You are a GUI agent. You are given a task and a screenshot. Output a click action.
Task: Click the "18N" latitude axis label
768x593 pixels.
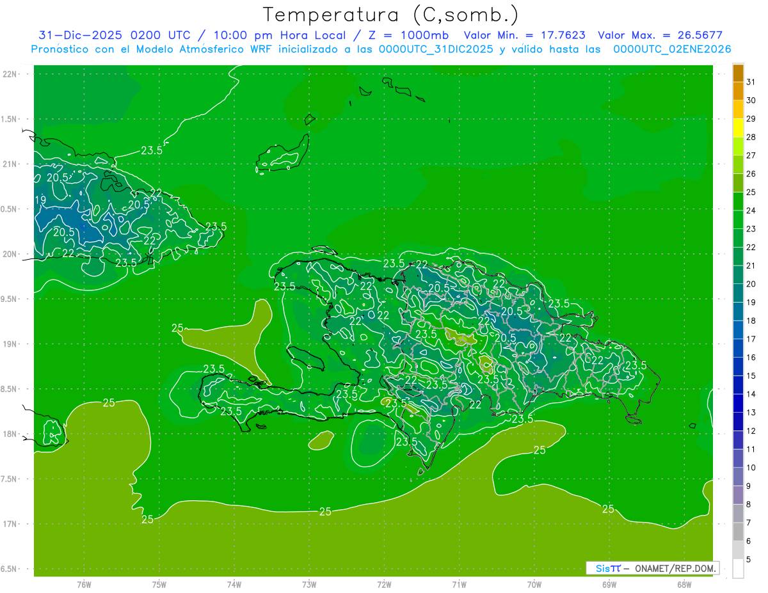click(10, 434)
